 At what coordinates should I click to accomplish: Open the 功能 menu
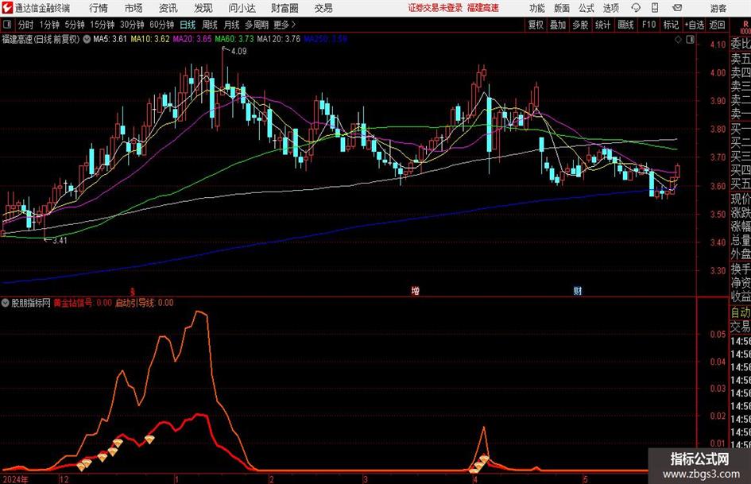[537, 8]
